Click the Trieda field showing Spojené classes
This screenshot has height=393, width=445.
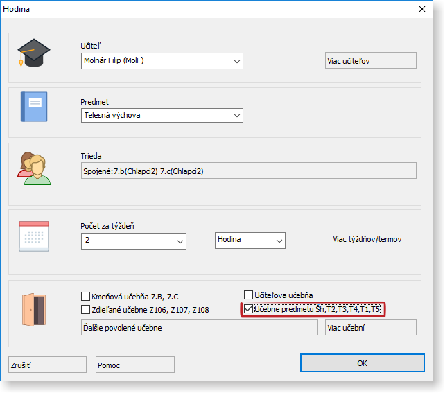point(248,171)
